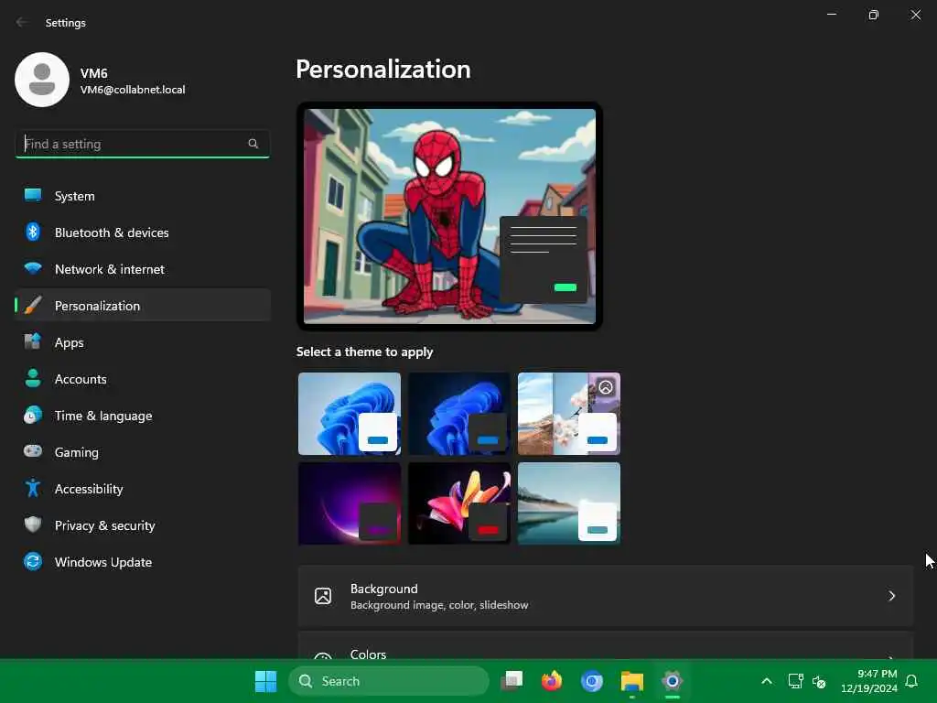Click the Personalization paintbrush icon
The image size is (937, 703).
(x=33, y=306)
